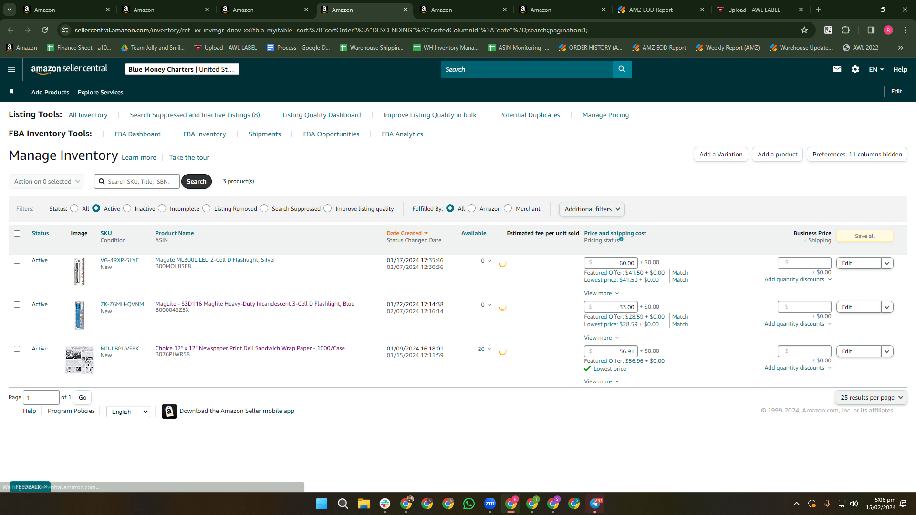Click the Amazon Seller app icon in footer

point(169,411)
